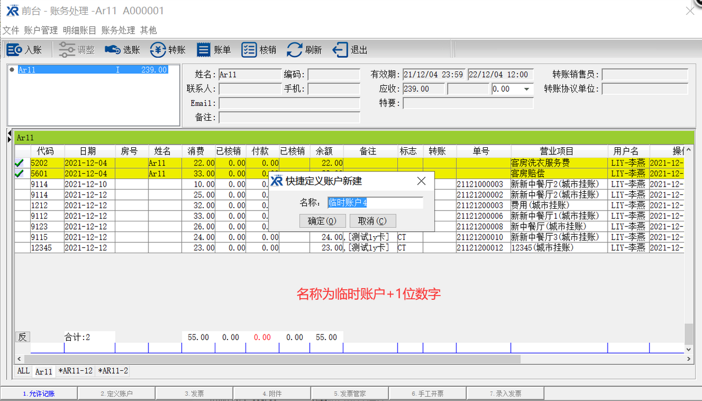Open the 明细账目 menu

pos(80,30)
